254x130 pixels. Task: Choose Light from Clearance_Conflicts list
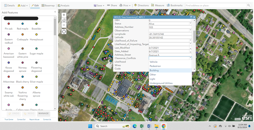[x=170, y=79]
